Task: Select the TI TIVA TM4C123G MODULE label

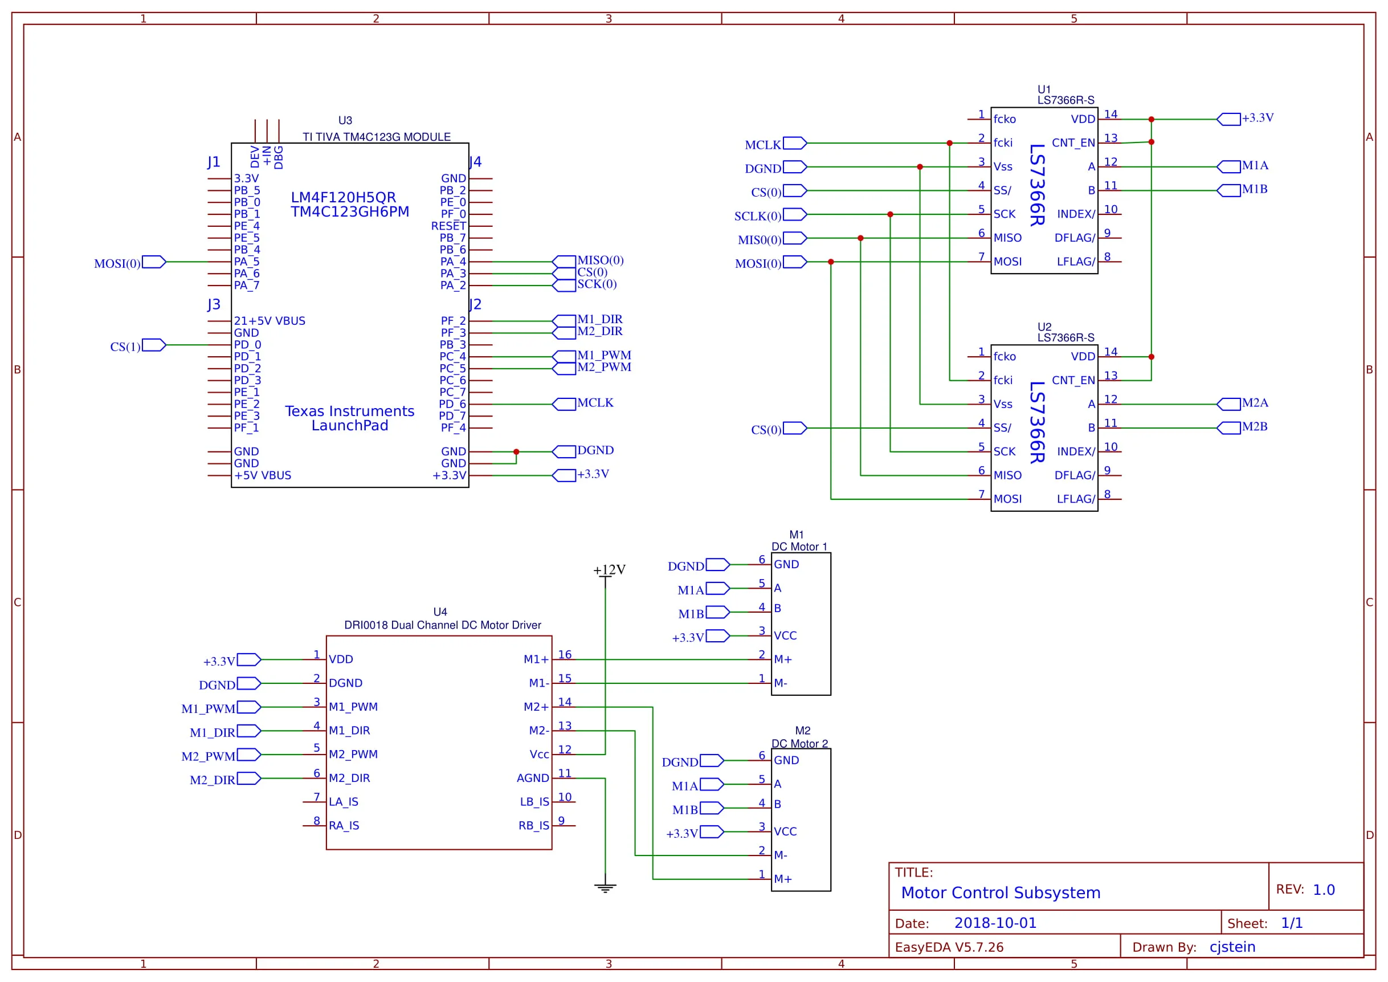Action: pos(377,137)
